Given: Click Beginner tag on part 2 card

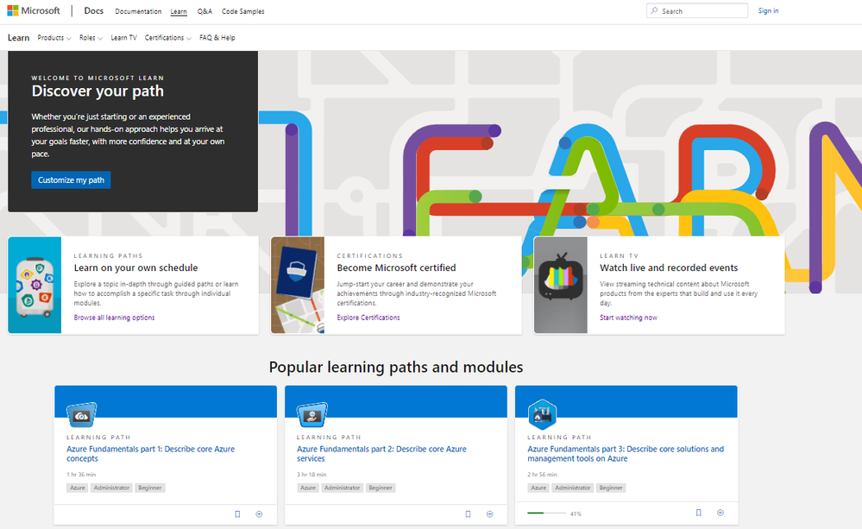Looking at the screenshot, I should click(381, 488).
